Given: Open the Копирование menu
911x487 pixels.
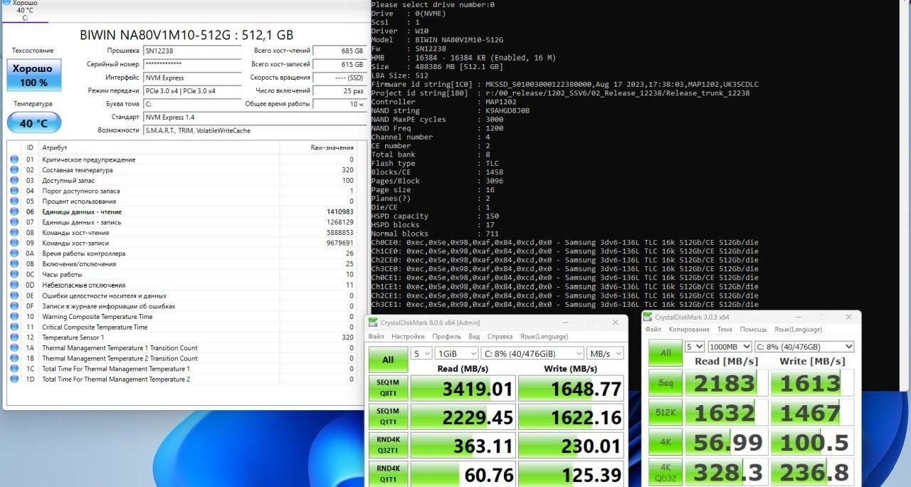Looking at the screenshot, I should pyautogui.click(x=689, y=330).
